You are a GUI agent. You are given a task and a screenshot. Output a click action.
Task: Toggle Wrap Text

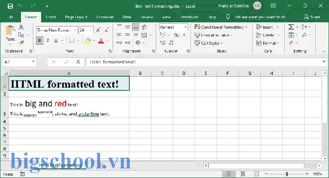tap(144, 27)
